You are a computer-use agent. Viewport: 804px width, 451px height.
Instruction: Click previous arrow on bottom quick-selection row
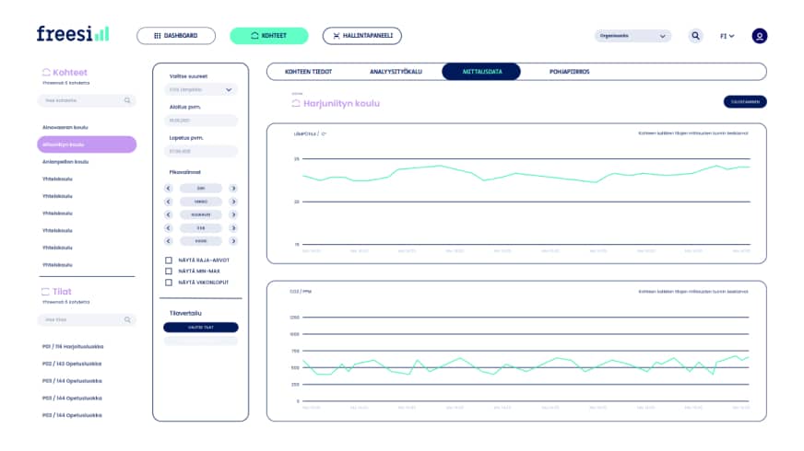168,241
